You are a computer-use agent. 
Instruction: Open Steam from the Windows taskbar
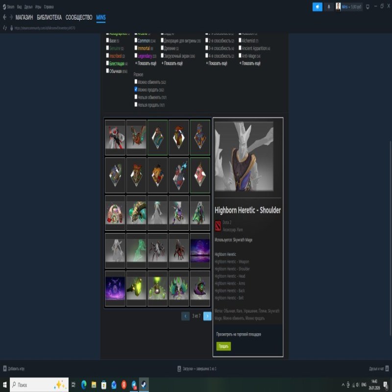144,385
